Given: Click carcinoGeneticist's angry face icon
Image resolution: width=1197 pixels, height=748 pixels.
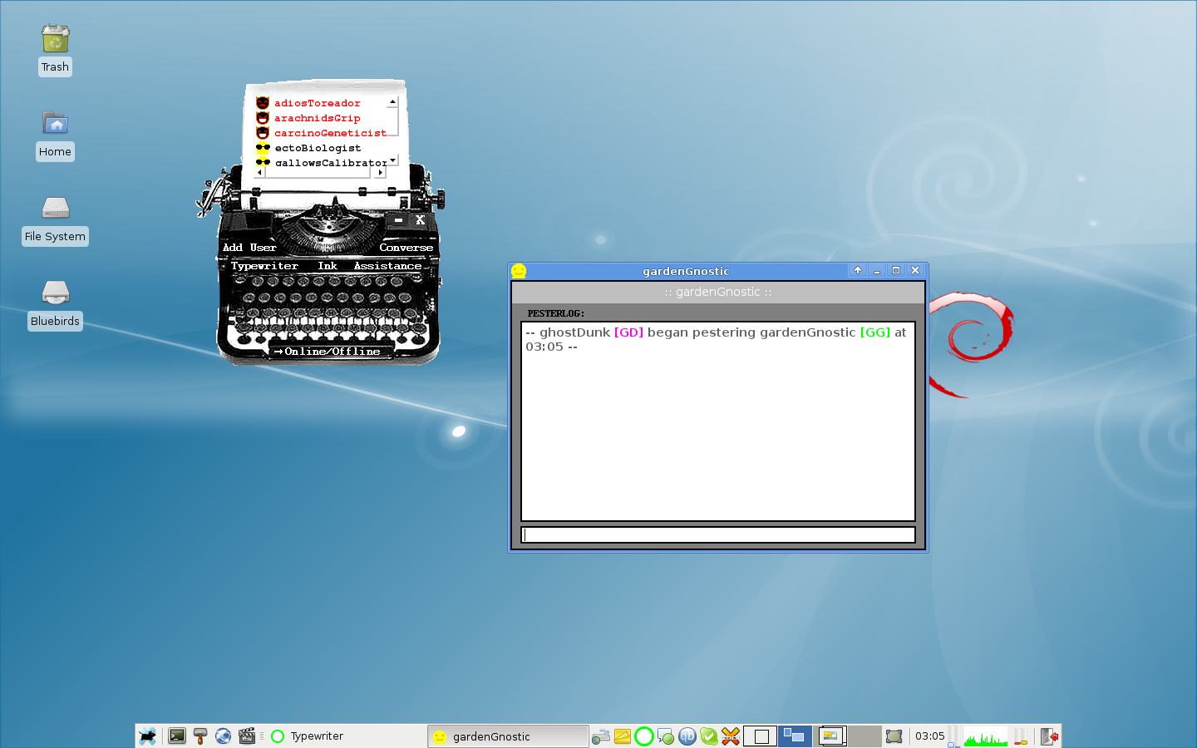Looking at the screenshot, I should [x=263, y=133].
